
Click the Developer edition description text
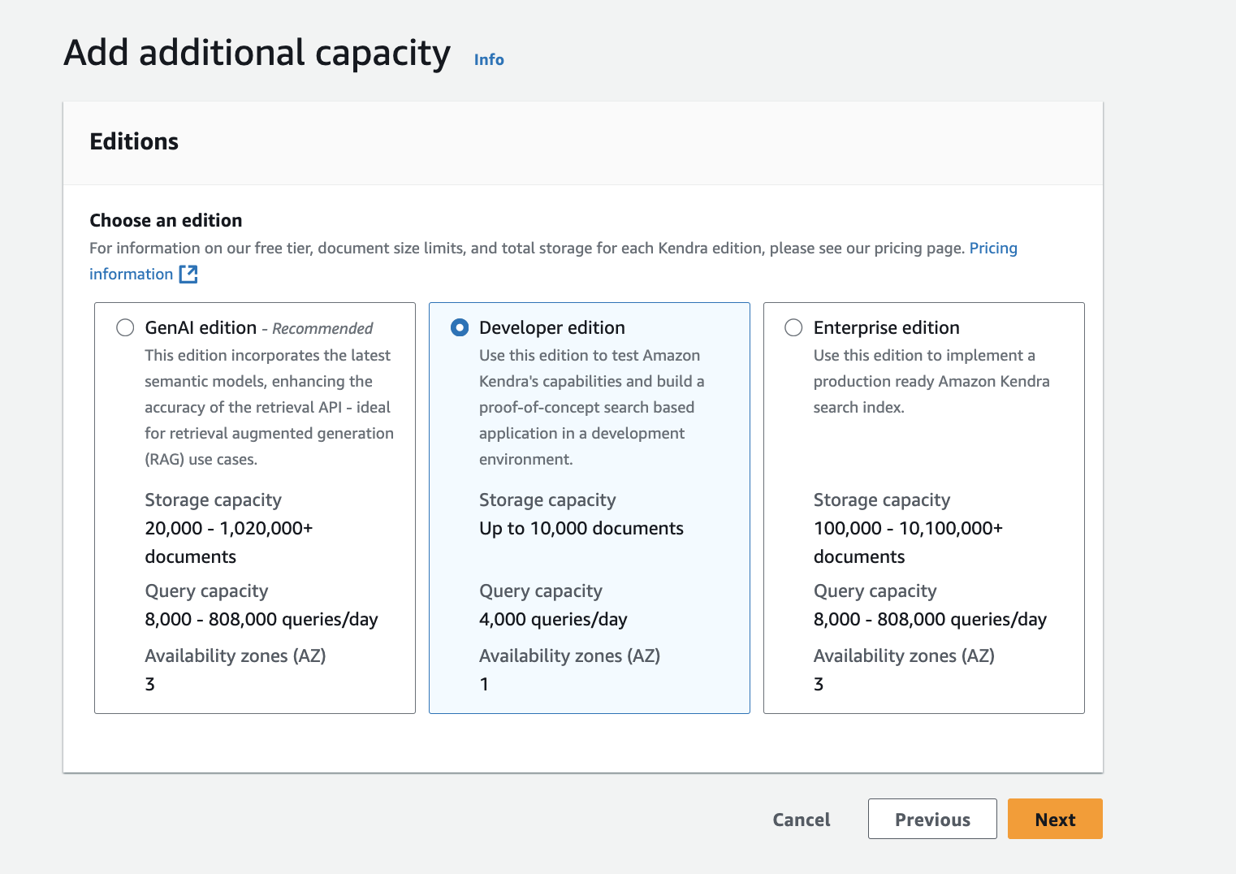click(x=590, y=407)
